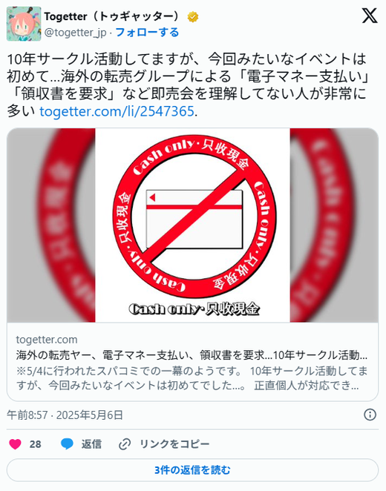Click 3件の返信を読む button
Viewport: 386px width, 491px height.
(x=192, y=470)
